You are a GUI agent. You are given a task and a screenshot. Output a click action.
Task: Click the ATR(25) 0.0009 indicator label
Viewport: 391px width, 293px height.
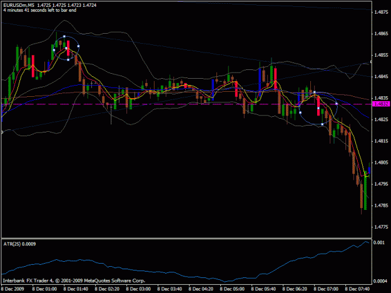click(19, 244)
